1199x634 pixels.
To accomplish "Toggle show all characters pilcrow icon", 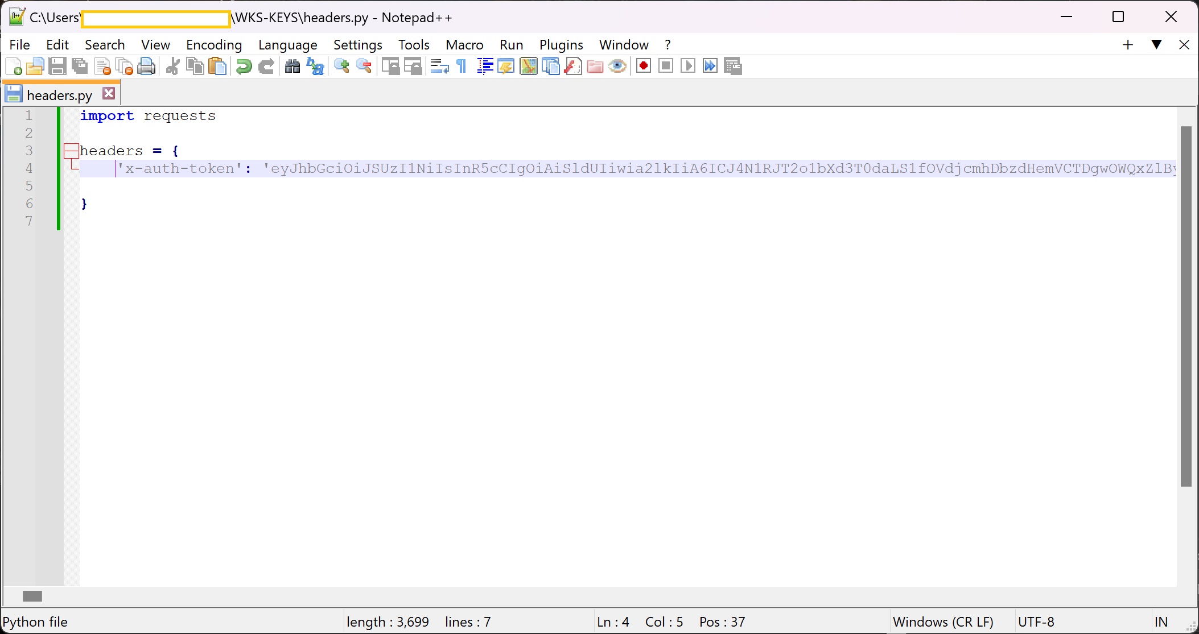I will 462,67.
